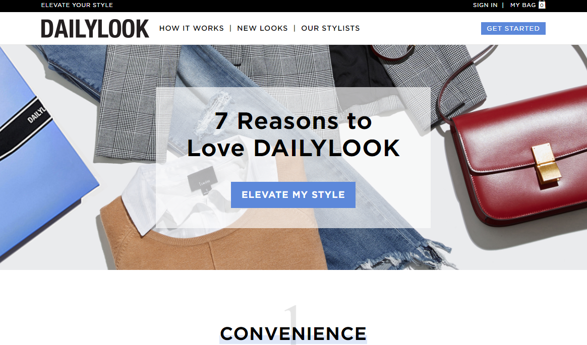
Task: Click the GET STARTED button
Action: tap(513, 28)
